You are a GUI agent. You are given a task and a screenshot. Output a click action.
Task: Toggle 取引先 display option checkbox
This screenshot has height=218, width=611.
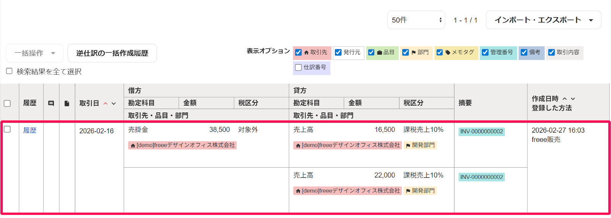click(x=299, y=52)
